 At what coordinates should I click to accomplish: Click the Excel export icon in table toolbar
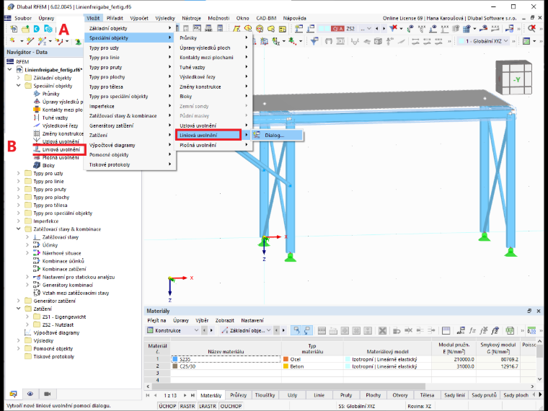(510, 330)
